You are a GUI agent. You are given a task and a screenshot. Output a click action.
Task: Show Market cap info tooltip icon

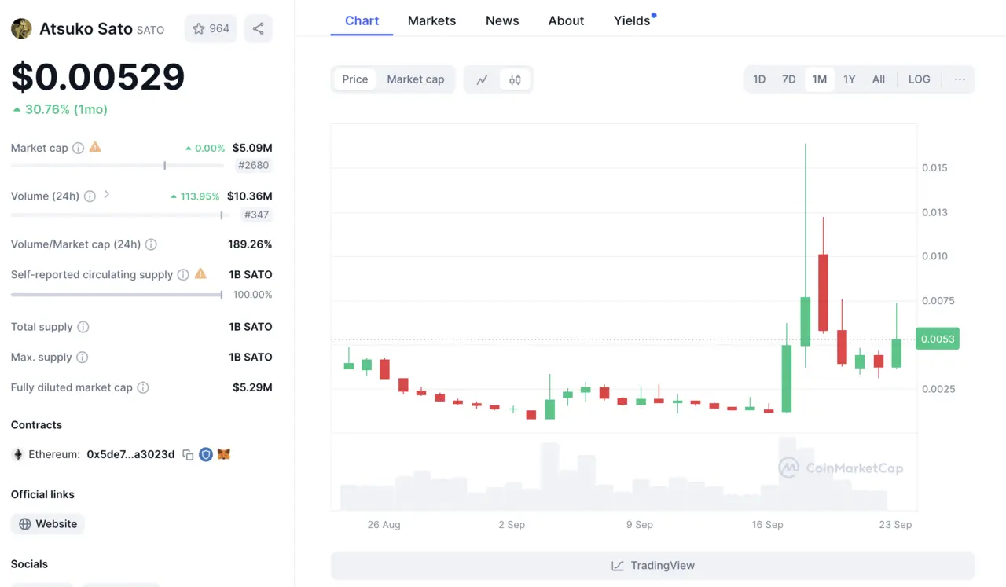tap(78, 148)
